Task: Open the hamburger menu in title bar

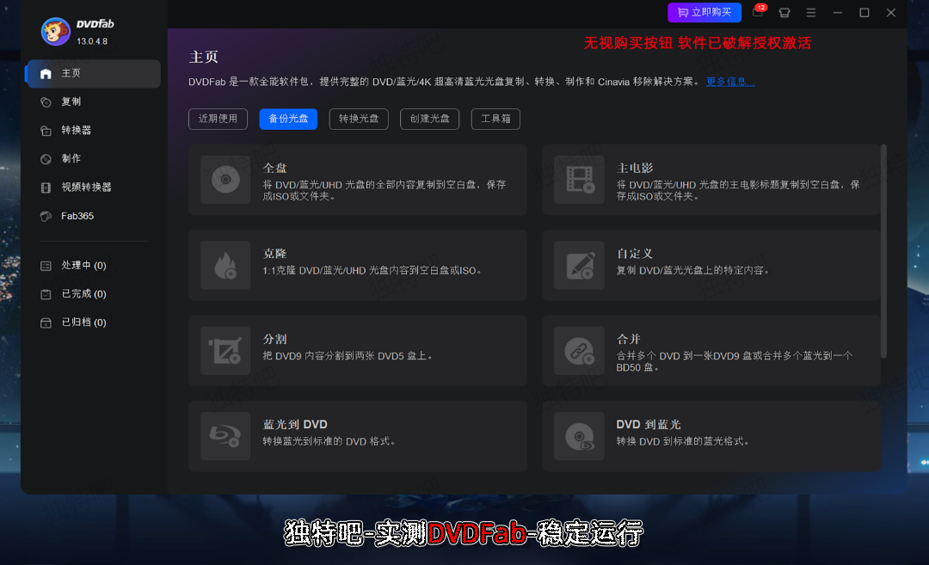Action: point(810,13)
